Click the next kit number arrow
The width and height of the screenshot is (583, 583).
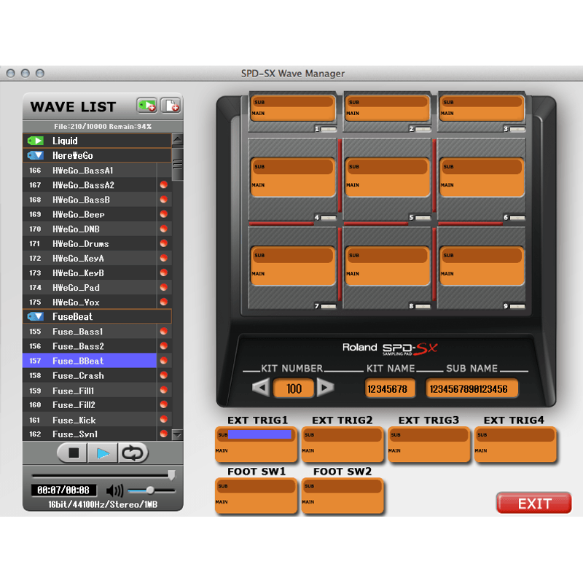pos(325,388)
